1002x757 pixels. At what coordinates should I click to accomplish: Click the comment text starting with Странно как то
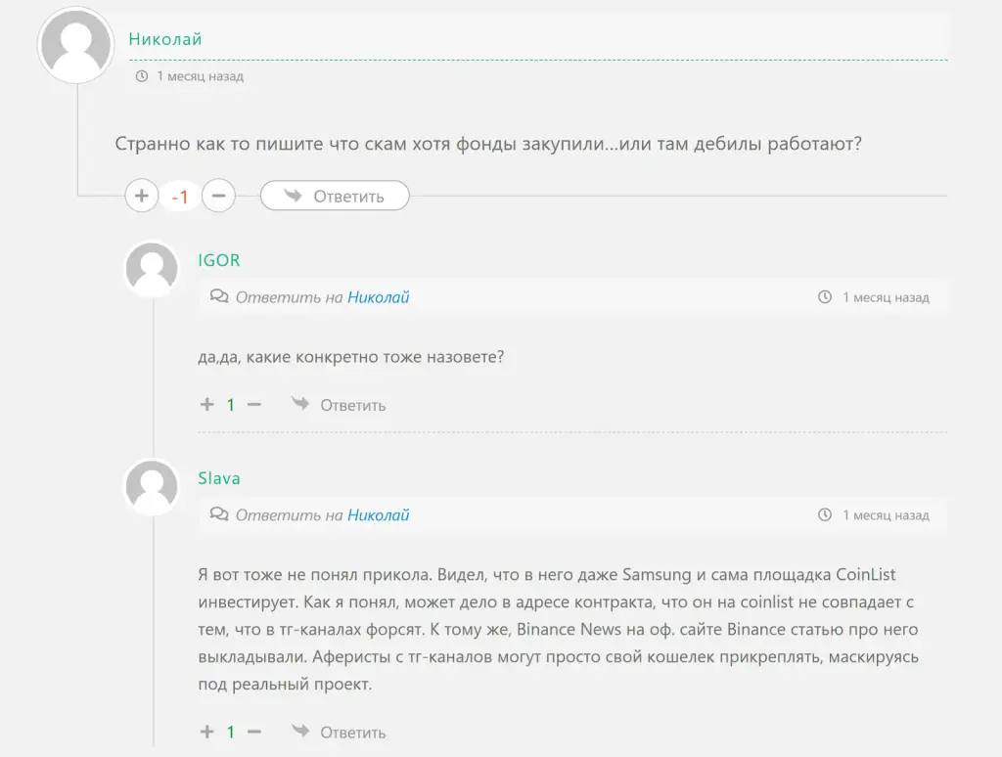pos(488,144)
